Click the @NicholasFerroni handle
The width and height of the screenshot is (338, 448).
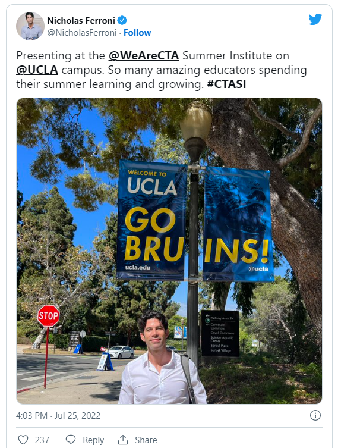[82, 33]
